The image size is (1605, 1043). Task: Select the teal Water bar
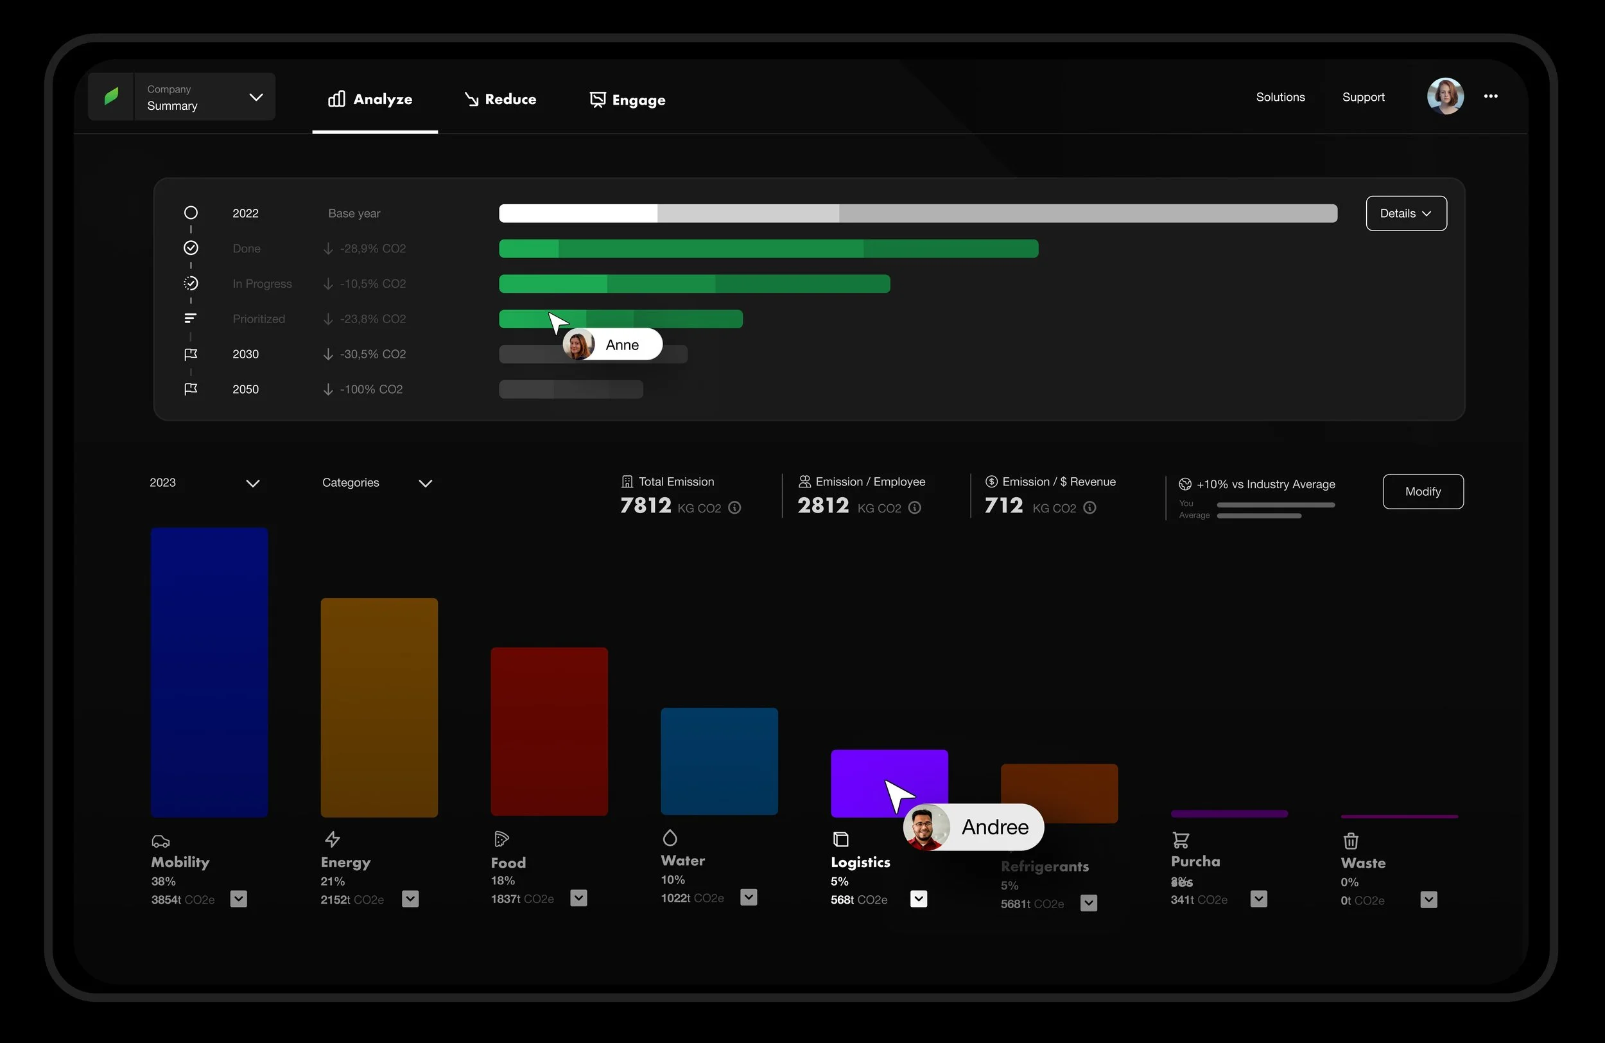pos(719,761)
